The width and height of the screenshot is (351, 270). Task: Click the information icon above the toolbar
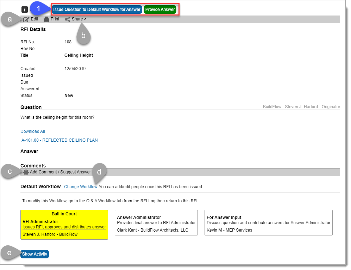[x=24, y=10]
